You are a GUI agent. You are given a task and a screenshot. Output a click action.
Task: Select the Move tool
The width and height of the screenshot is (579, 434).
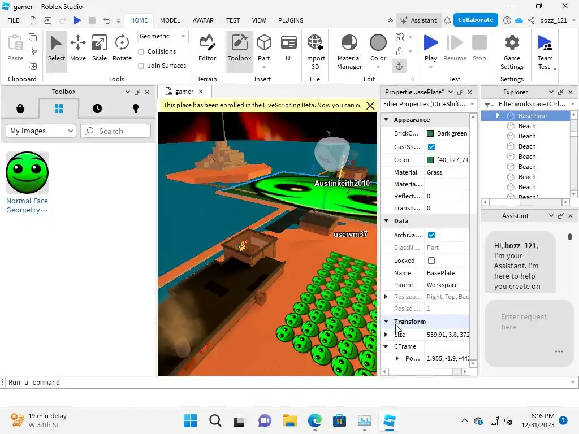[78, 48]
